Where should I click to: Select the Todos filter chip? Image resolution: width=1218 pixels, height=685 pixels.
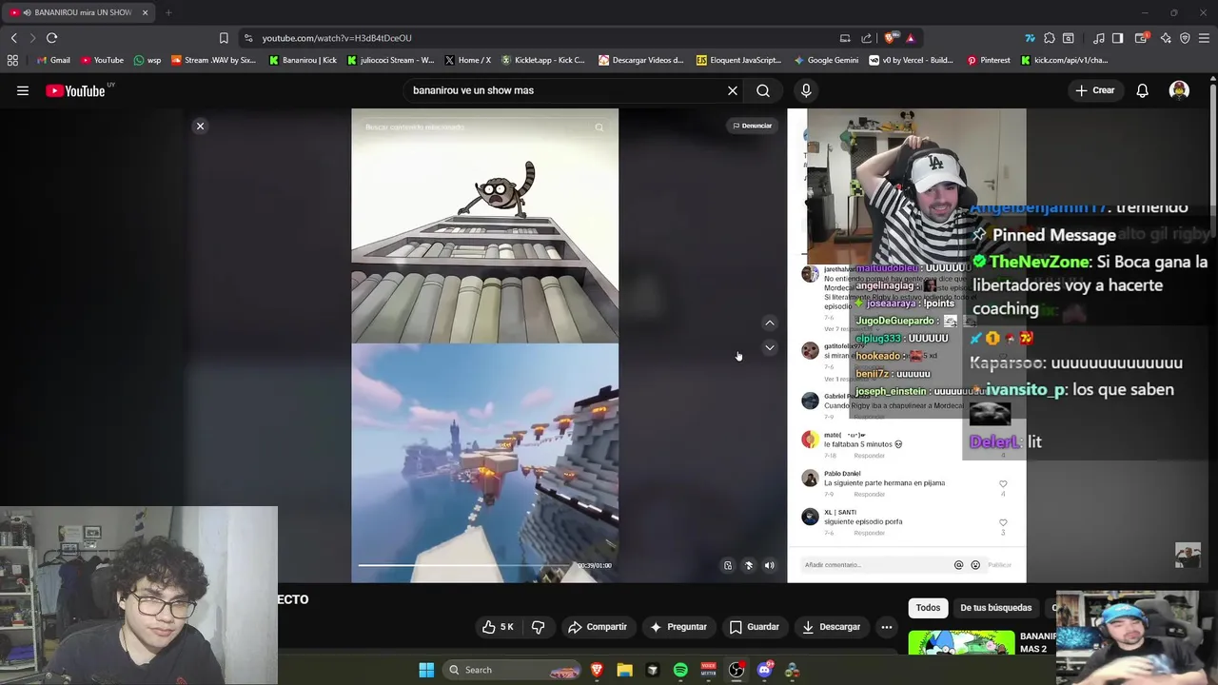point(928,608)
